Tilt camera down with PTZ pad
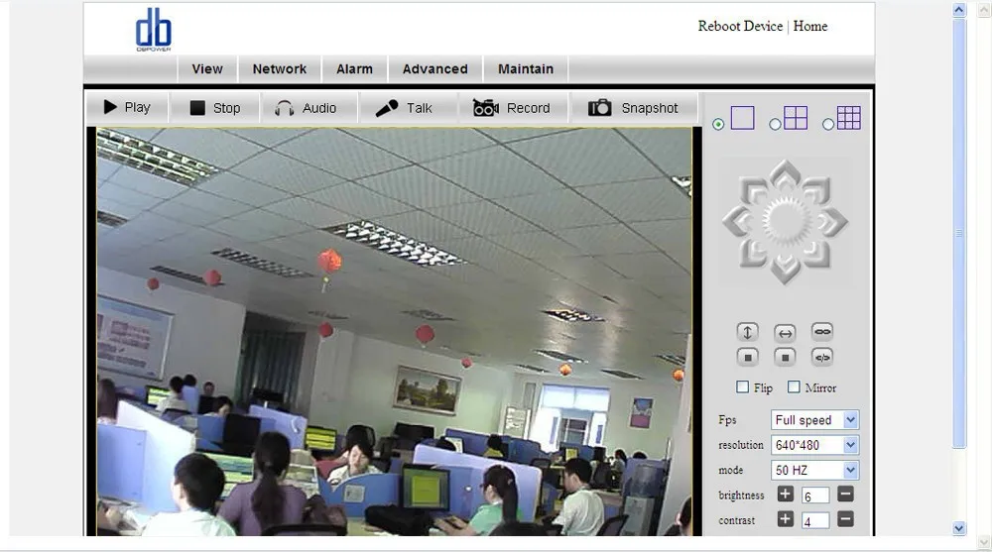Image resolution: width=992 pixels, height=552 pixels. coord(785,269)
